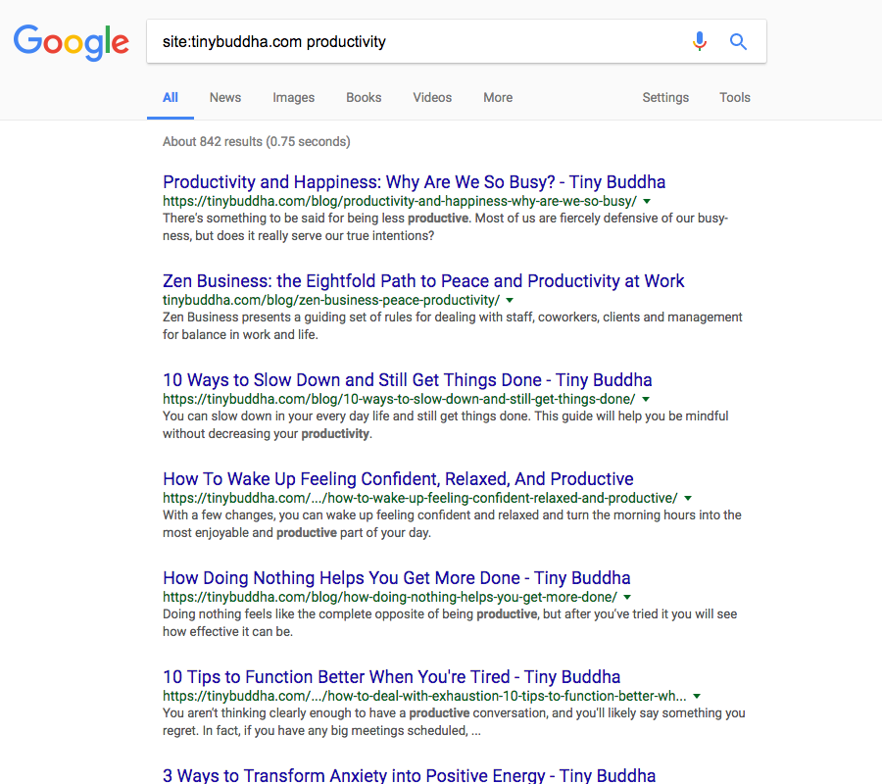Open '3 Ways to Transform Anxiety' result

coord(409,775)
